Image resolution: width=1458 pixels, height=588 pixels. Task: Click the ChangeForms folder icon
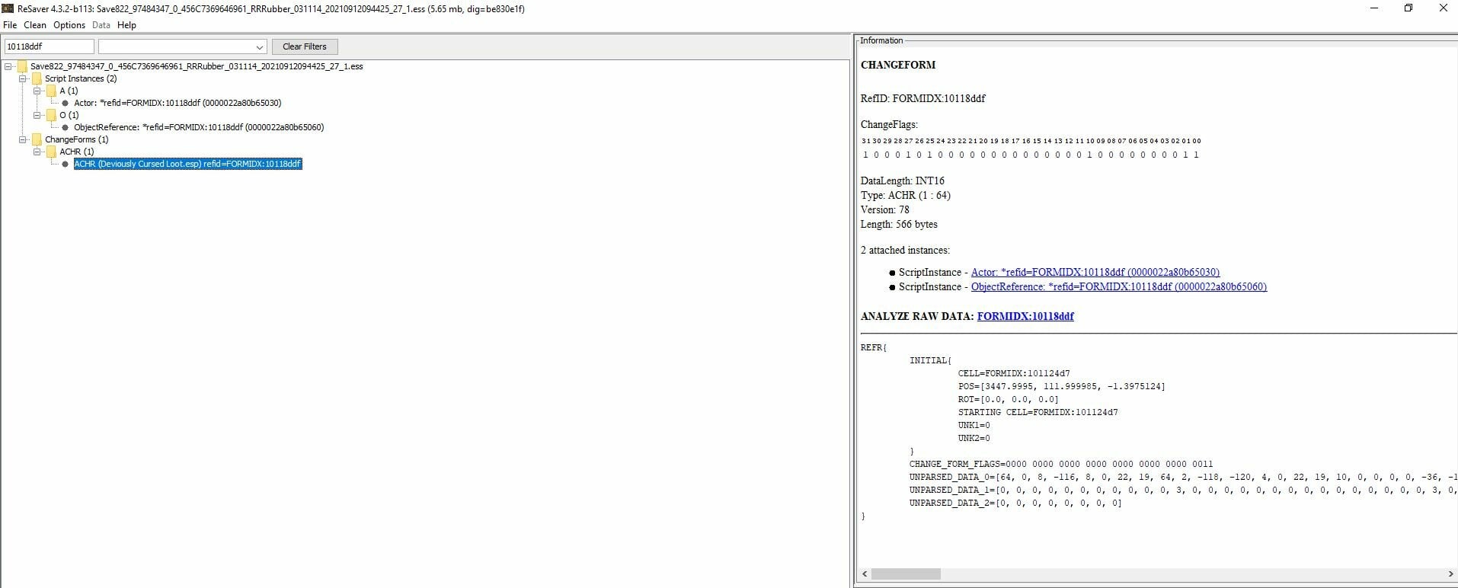[x=37, y=139]
